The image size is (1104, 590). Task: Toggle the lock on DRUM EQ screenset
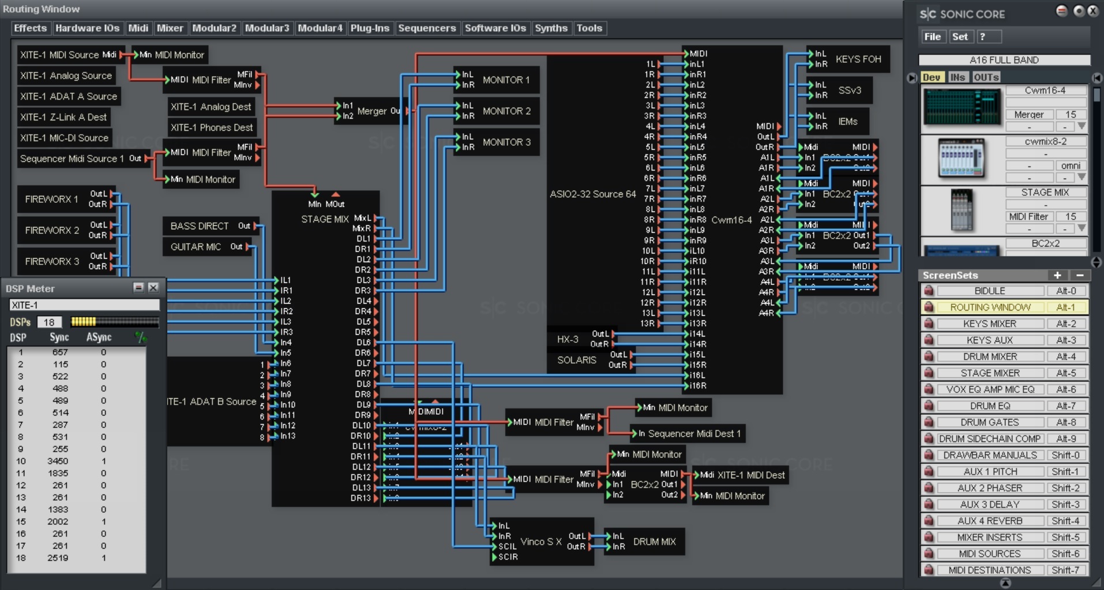[928, 406]
